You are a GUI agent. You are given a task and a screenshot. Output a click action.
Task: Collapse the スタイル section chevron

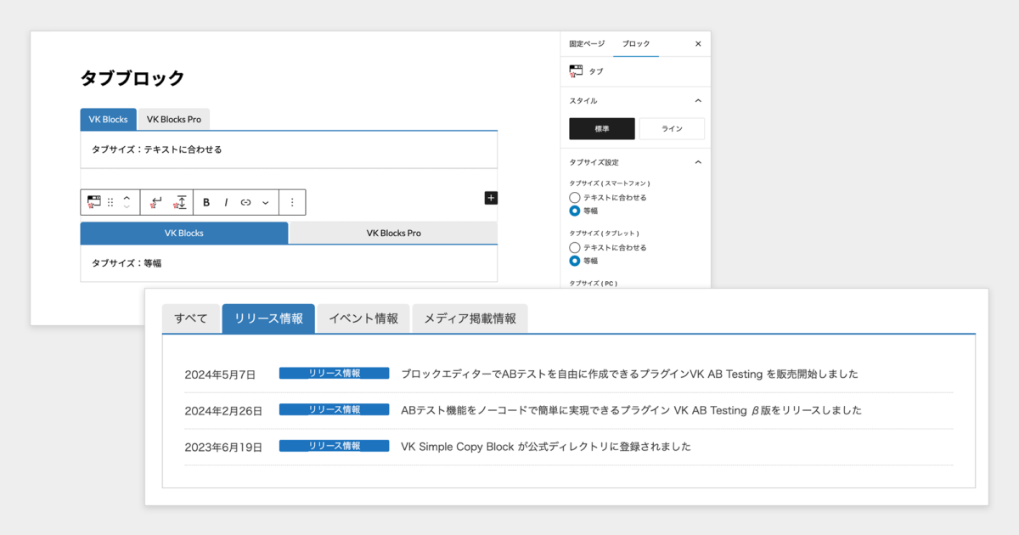tap(698, 99)
